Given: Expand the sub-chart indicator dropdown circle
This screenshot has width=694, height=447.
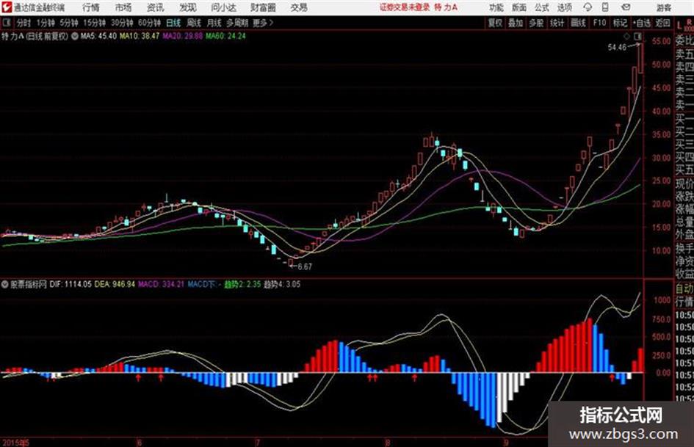Looking at the screenshot, I should tap(4, 285).
